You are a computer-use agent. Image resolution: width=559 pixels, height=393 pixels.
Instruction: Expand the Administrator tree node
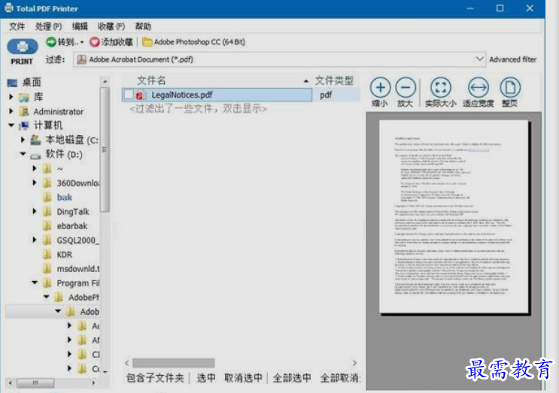[11, 111]
